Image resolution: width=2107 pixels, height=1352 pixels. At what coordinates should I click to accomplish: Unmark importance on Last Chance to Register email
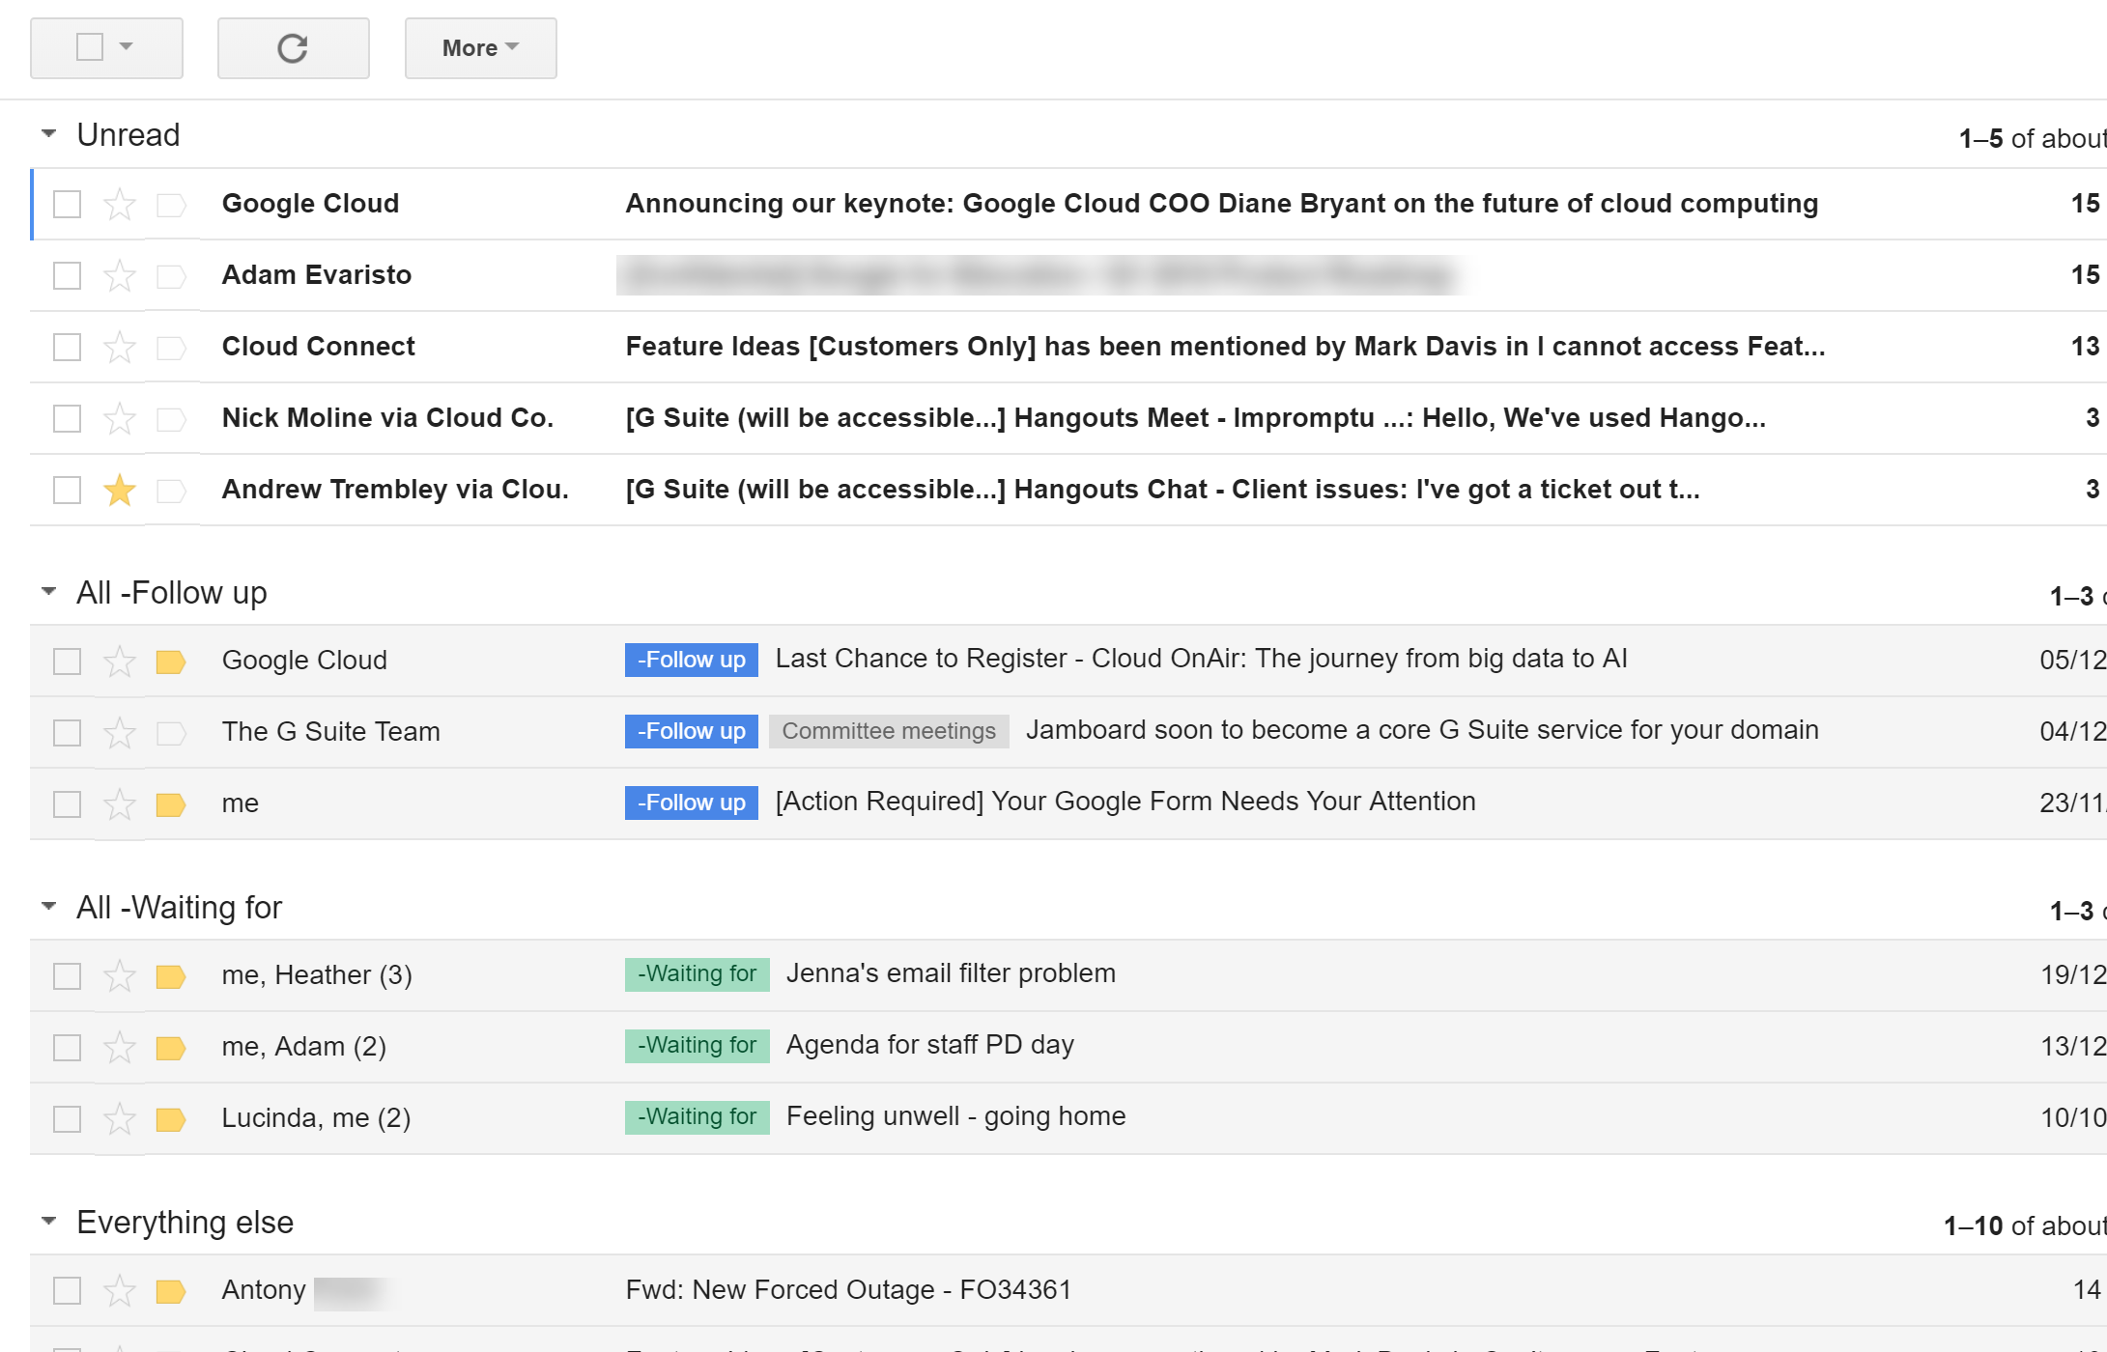[x=171, y=662]
